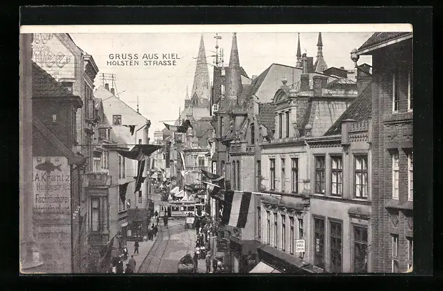Click the small white sign on right storefront
Image resolution: width=443 pixels, height=291 pixels.
click(x=300, y=245)
